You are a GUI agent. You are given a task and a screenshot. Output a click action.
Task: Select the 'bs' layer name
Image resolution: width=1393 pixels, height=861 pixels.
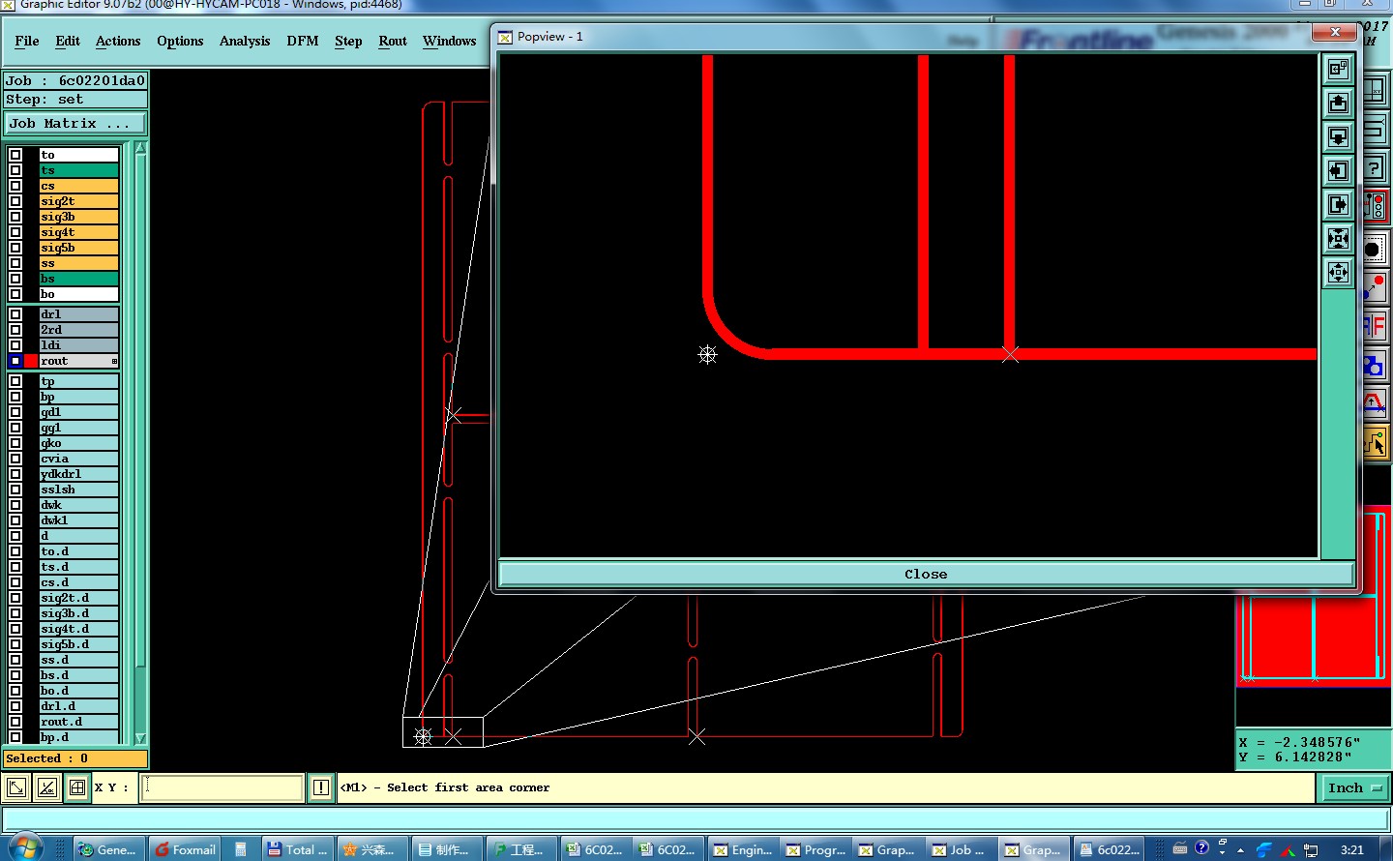(x=78, y=279)
